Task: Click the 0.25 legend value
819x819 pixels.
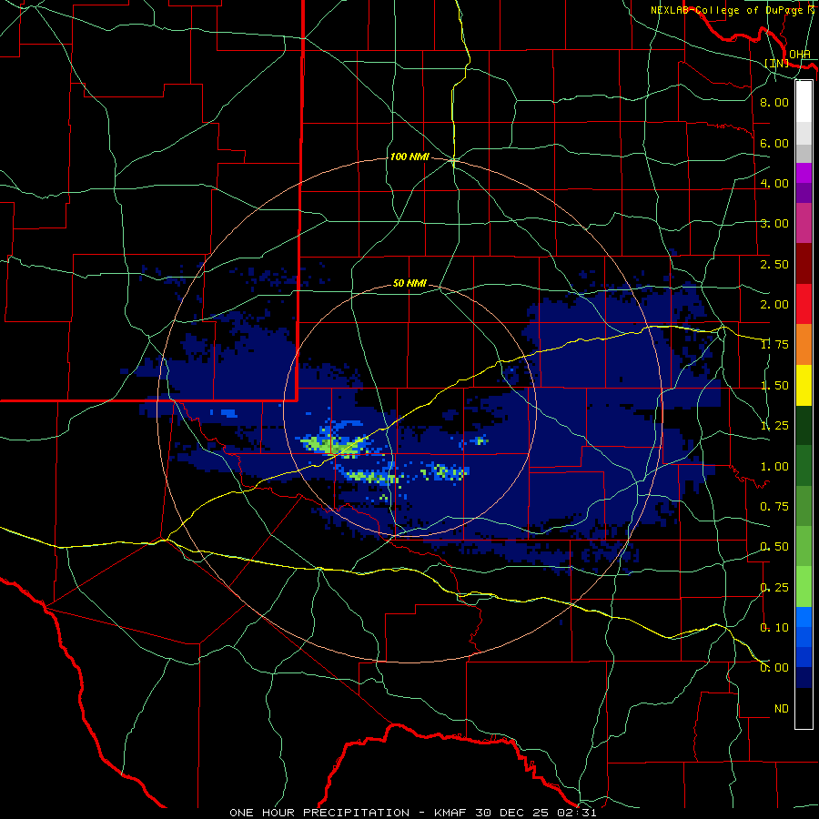Action: click(x=774, y=588)
